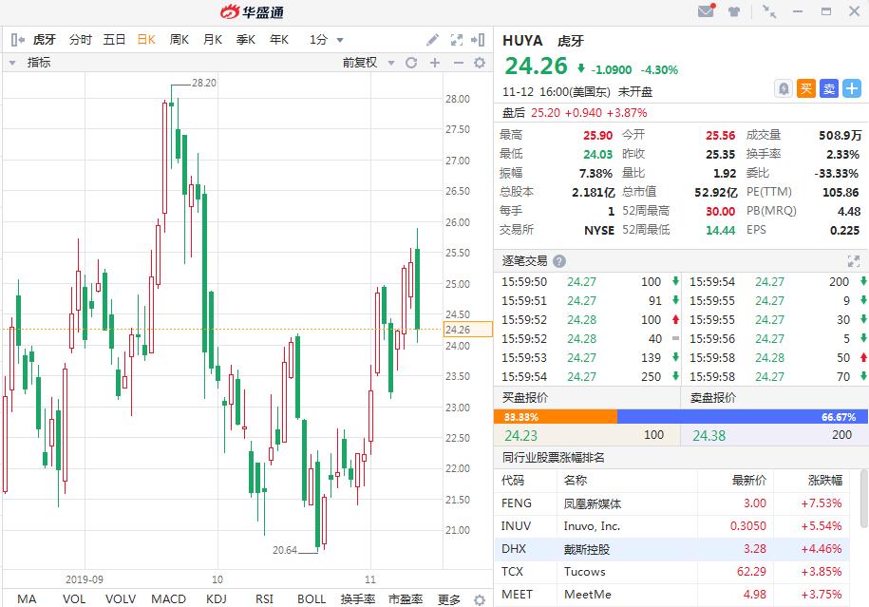Click the 卖盘报价 header
Screen dimensions: 869x607
(x=713, y=397)
